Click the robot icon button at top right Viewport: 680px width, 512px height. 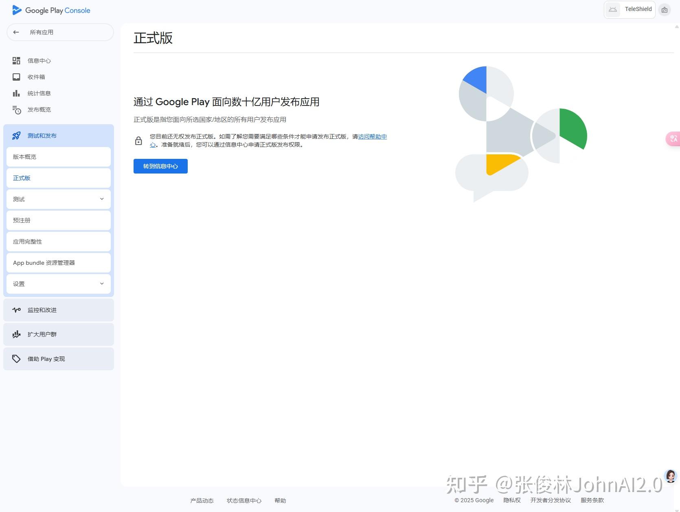(665, 10)
